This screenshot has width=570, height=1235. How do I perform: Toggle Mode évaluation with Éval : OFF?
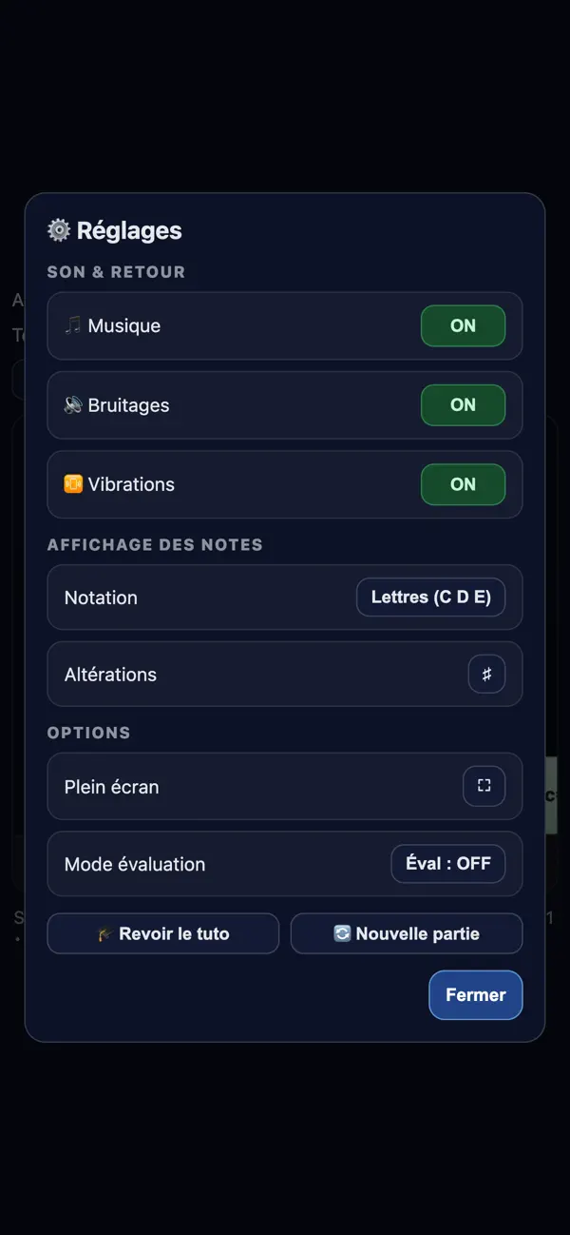click(x=448, y=864)
